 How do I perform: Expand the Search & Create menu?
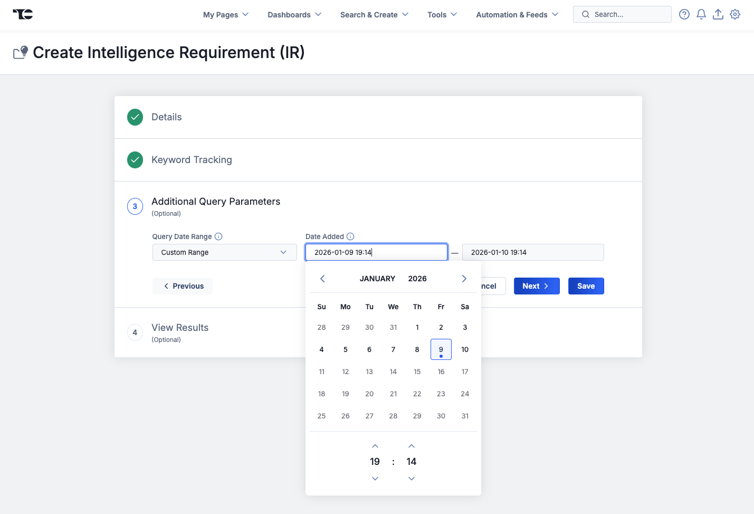coord(374,15)
